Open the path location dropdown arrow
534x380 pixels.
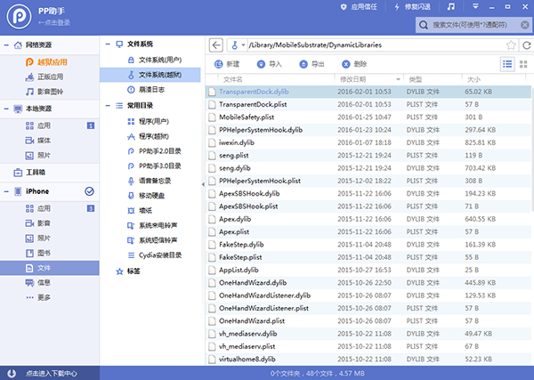click(244, 44)
